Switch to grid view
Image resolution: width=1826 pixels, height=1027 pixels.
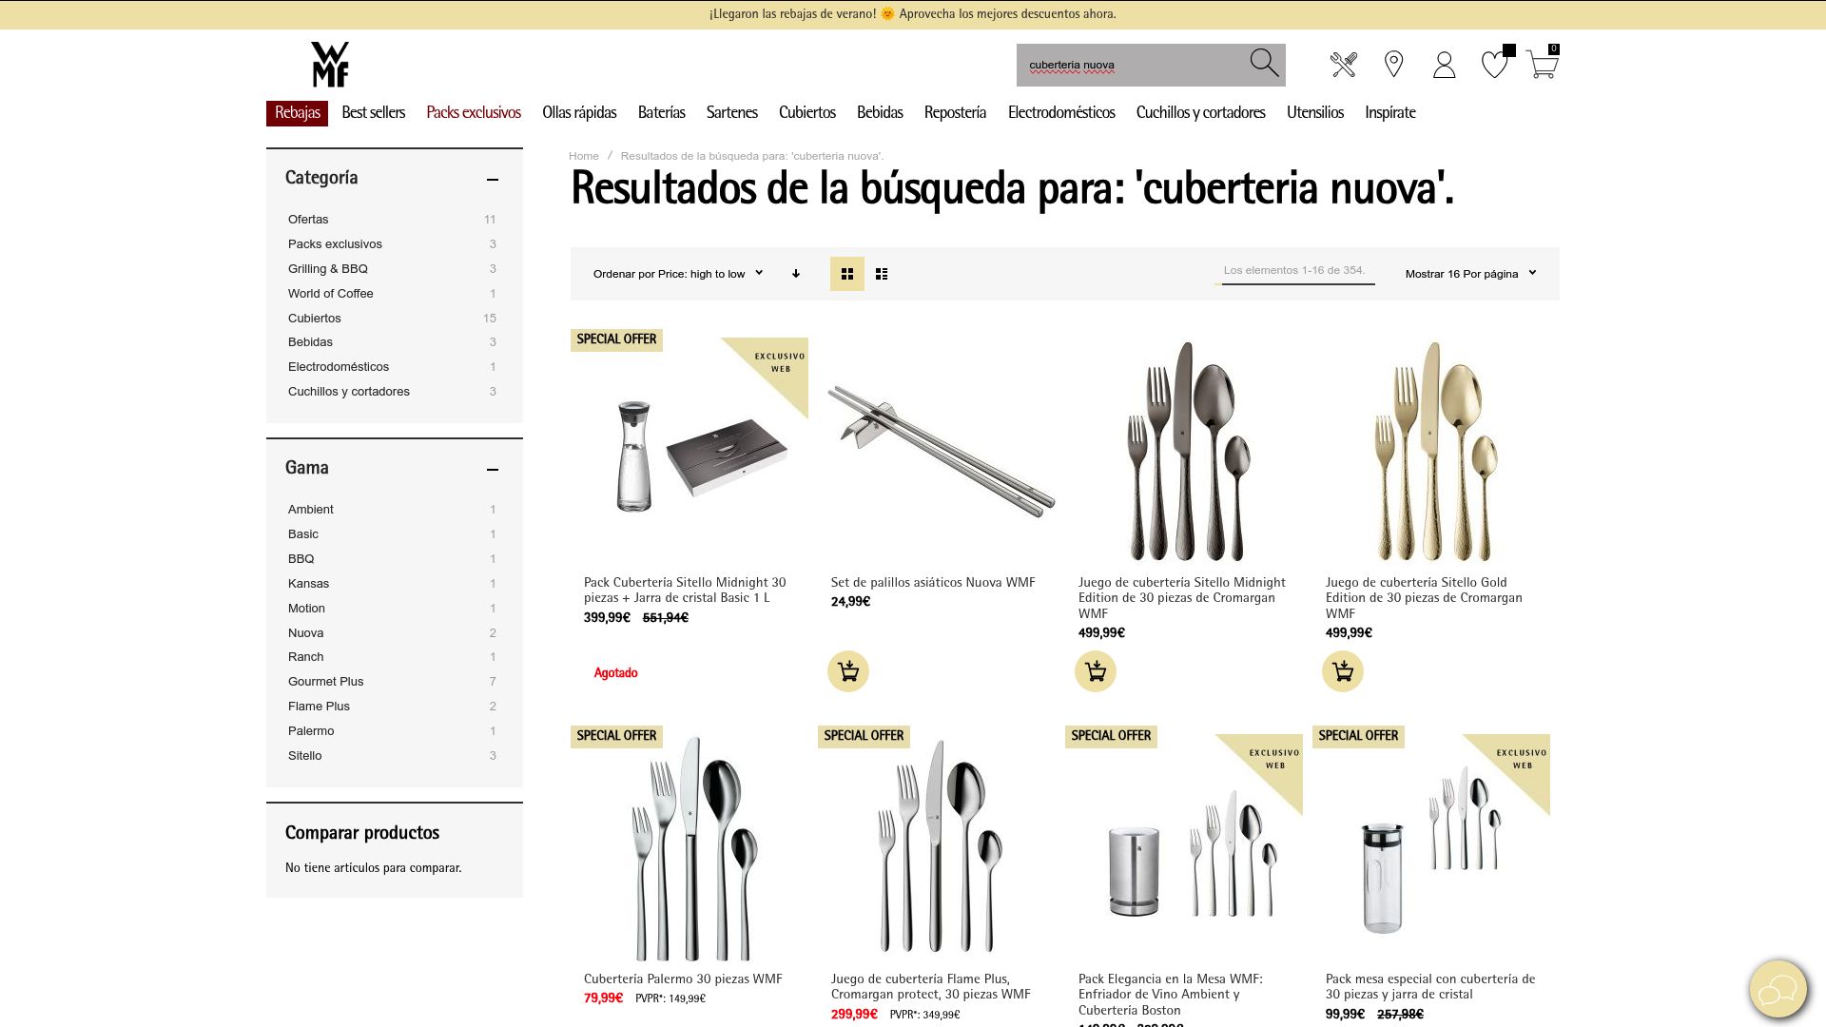point(847,274)
